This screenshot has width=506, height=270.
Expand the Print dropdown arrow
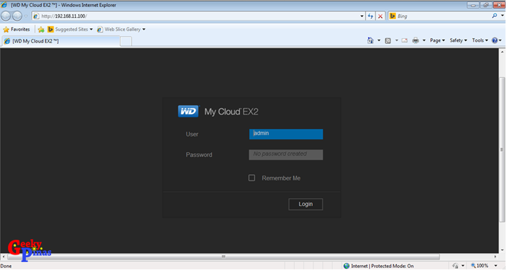pyautogui.click(x=424, y=41)
